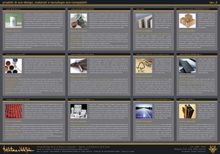
Task: Select the FSC tree logo image
Action: click(144, 66)
